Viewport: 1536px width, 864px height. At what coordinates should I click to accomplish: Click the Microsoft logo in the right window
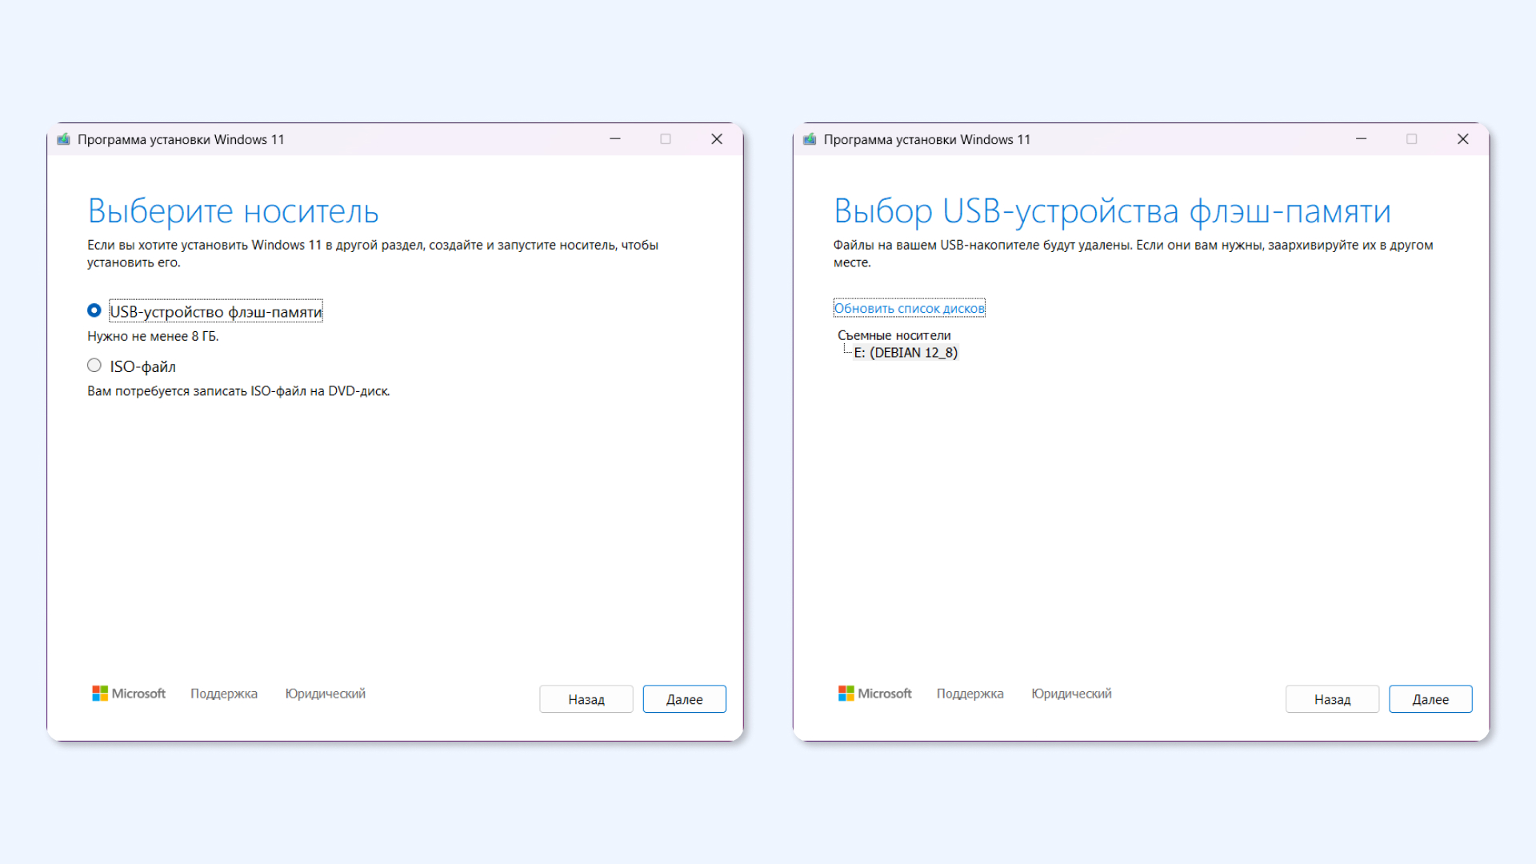tap(874, 694)
